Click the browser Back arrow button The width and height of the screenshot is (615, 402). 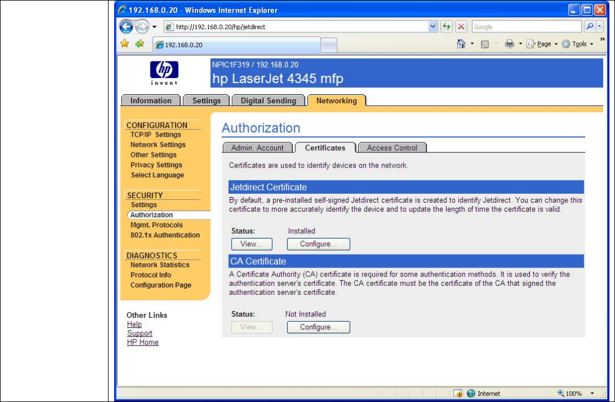(126, 27)
